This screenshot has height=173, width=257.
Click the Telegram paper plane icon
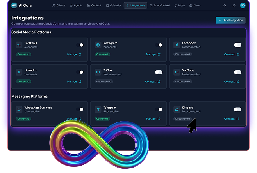[x=97, y=109]
